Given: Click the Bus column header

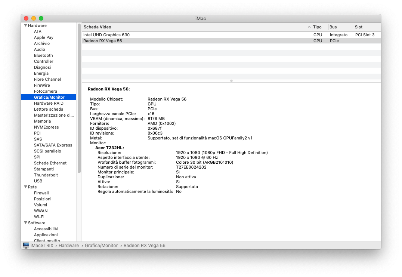Looking at the screenshot, I should click(341, 27).
